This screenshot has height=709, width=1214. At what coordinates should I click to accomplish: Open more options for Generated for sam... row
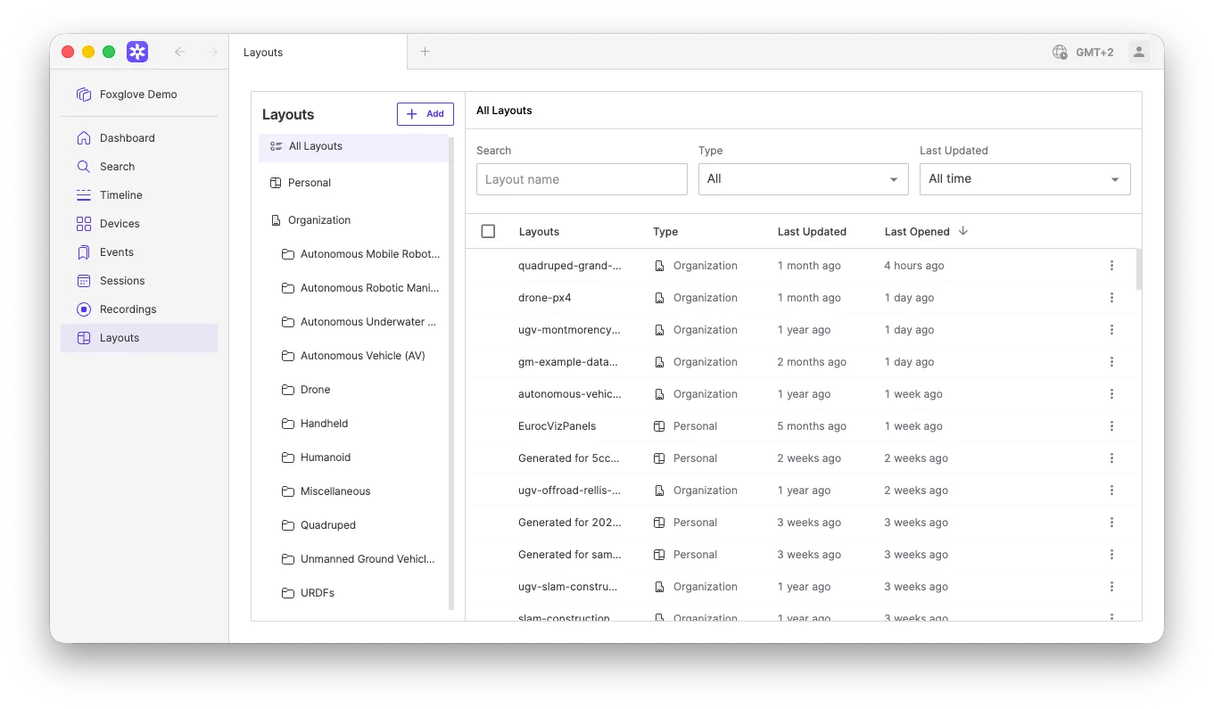(1111, 555)
